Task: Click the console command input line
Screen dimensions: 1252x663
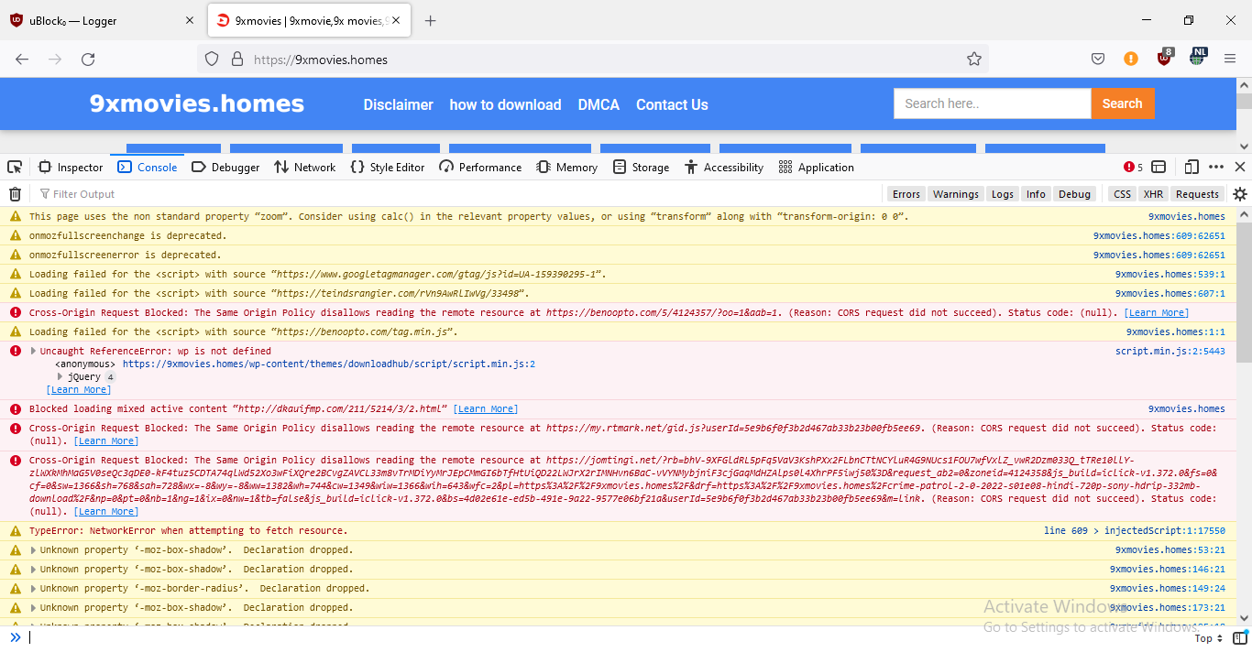Action: coord(605,637)
